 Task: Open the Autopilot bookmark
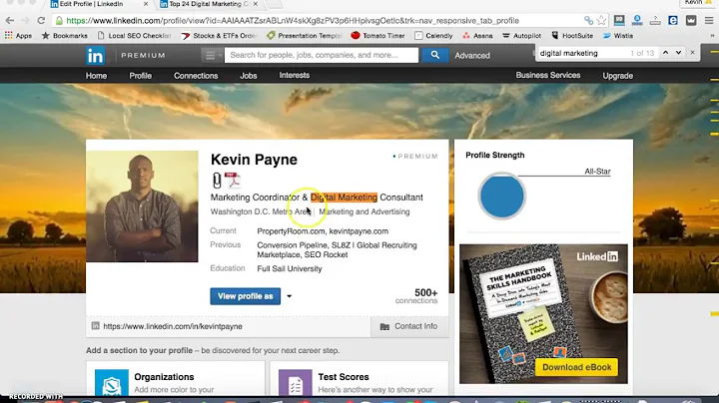(522, 35)
